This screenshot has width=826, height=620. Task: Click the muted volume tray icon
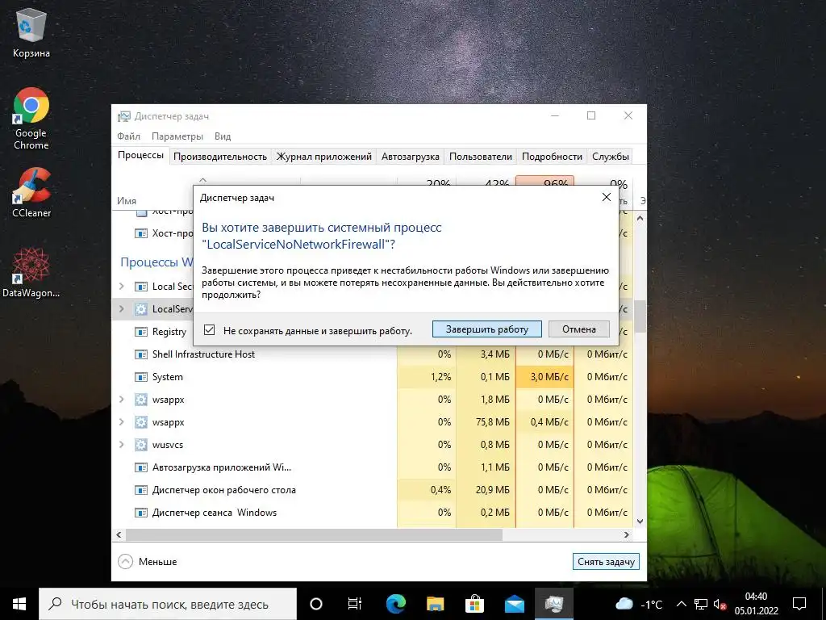[720, 604]
